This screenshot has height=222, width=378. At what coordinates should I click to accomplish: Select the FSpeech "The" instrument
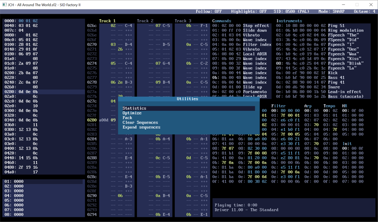pyautogui.click(x=323, y=35)
